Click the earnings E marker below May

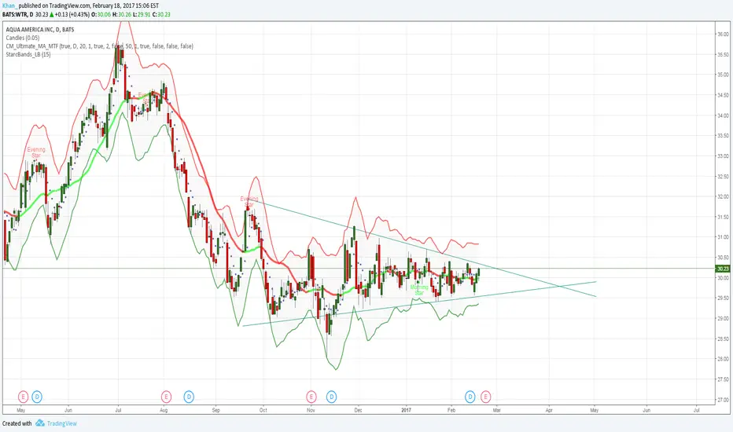(23, 397)
